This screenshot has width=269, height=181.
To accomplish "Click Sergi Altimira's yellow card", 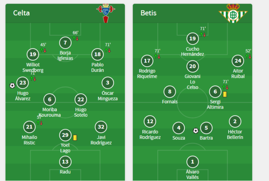I will (225, 94).
